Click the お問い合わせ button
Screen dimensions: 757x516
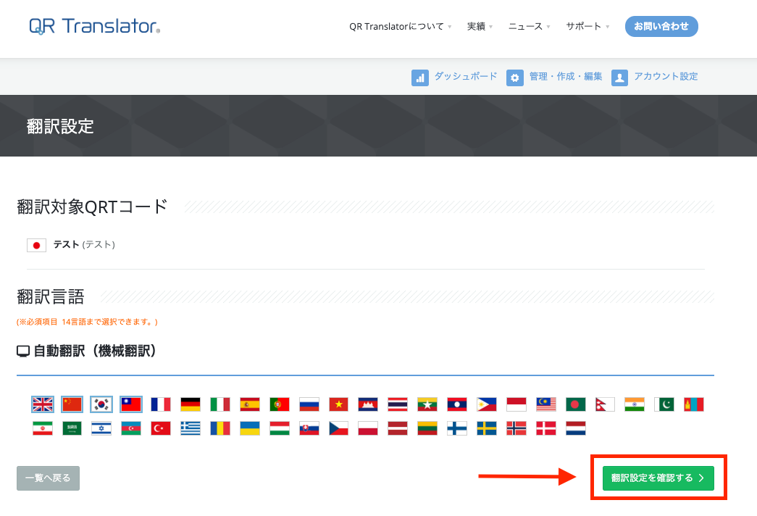click(x=661, y=27)
